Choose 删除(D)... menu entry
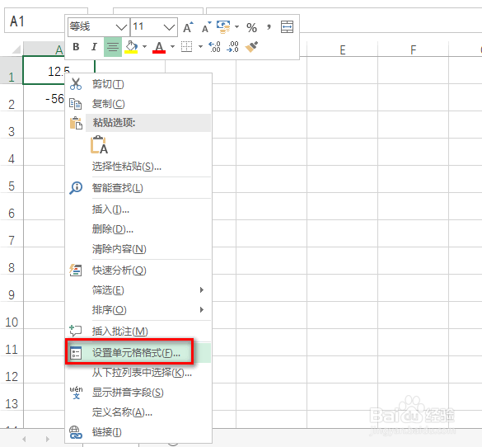Image resolution: width=482 pixels, height=447 pixels. coord(138,229)
